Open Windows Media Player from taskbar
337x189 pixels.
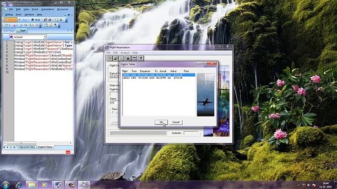pos(44,185)
